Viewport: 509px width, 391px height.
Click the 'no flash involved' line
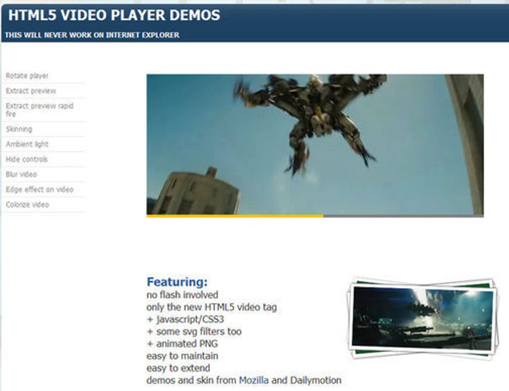[182, 295]
